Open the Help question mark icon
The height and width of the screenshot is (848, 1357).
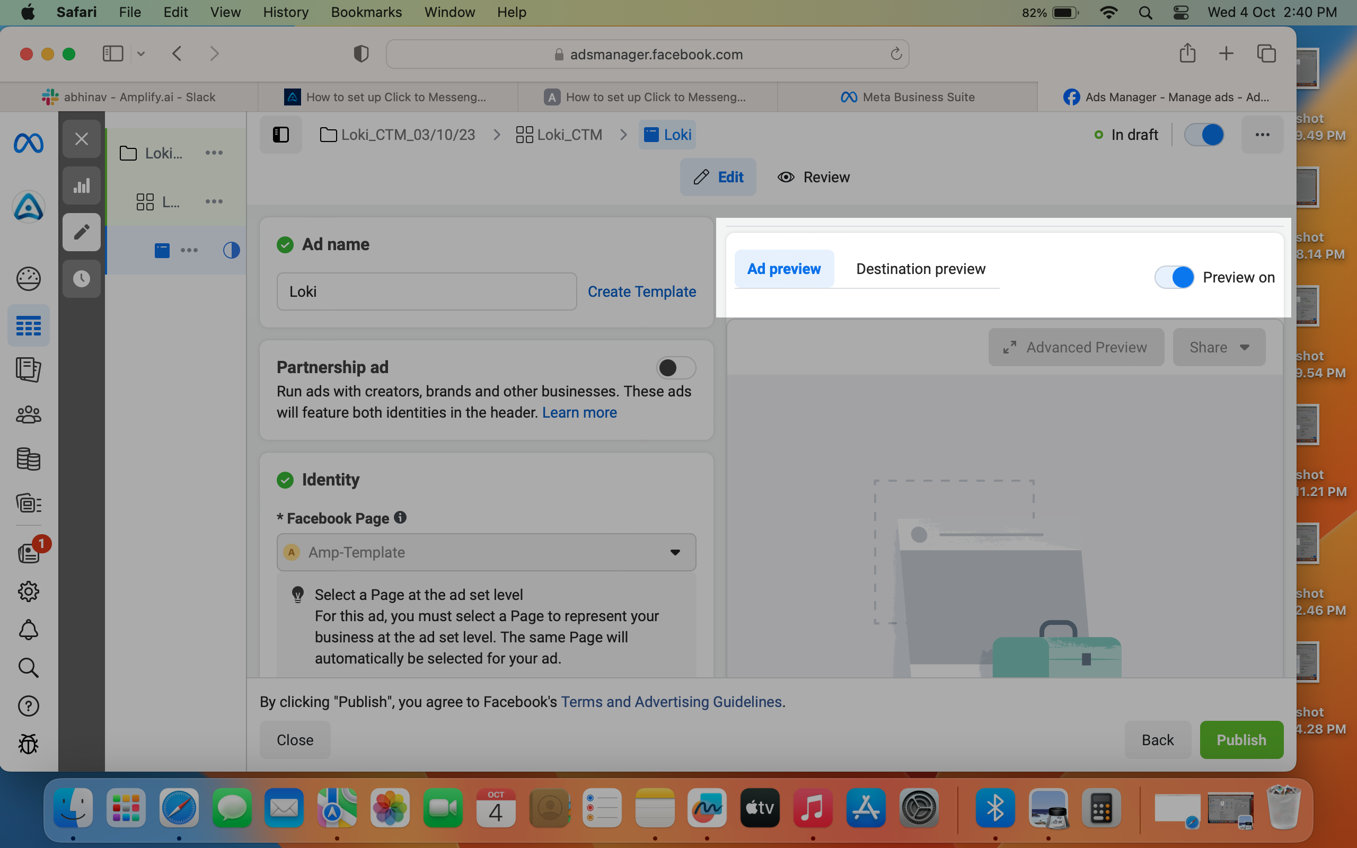point(29,706)
